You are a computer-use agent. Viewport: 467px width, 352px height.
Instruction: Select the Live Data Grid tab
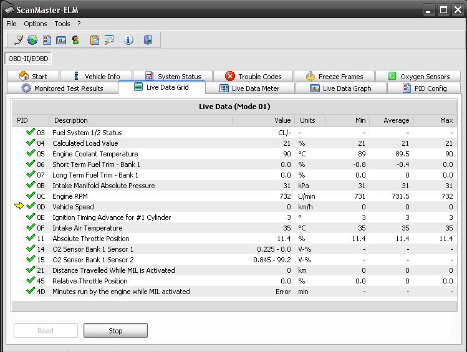[x=161, y=87]
